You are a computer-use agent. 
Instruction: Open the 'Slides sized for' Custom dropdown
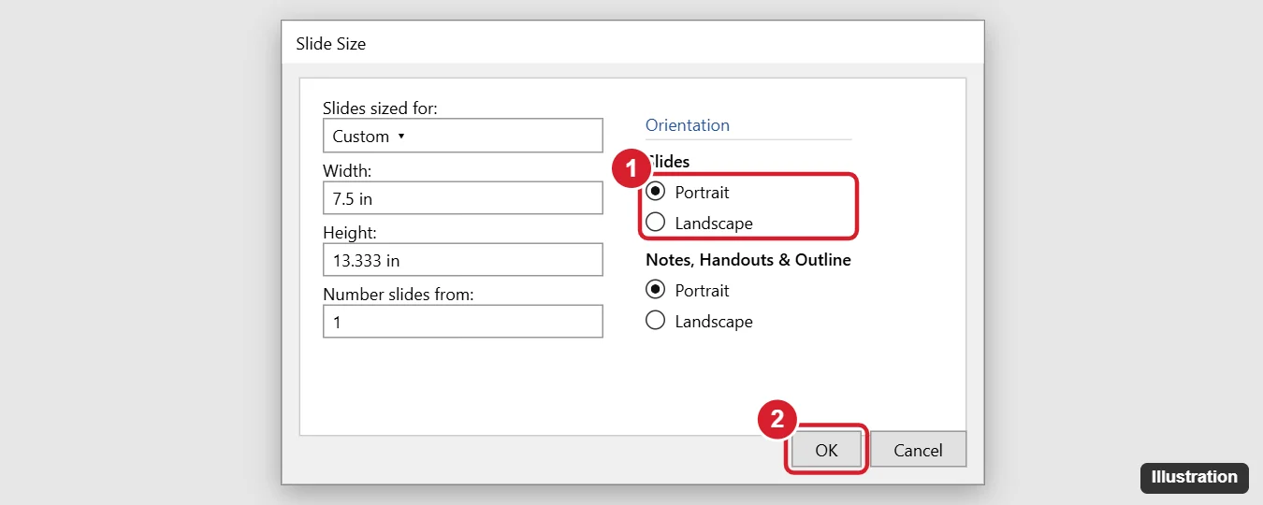(462, 136)
